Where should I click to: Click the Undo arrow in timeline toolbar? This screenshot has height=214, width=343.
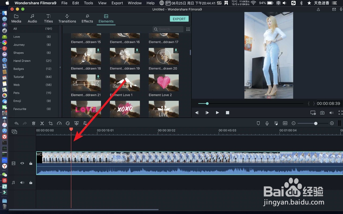[x=16, y=123]
